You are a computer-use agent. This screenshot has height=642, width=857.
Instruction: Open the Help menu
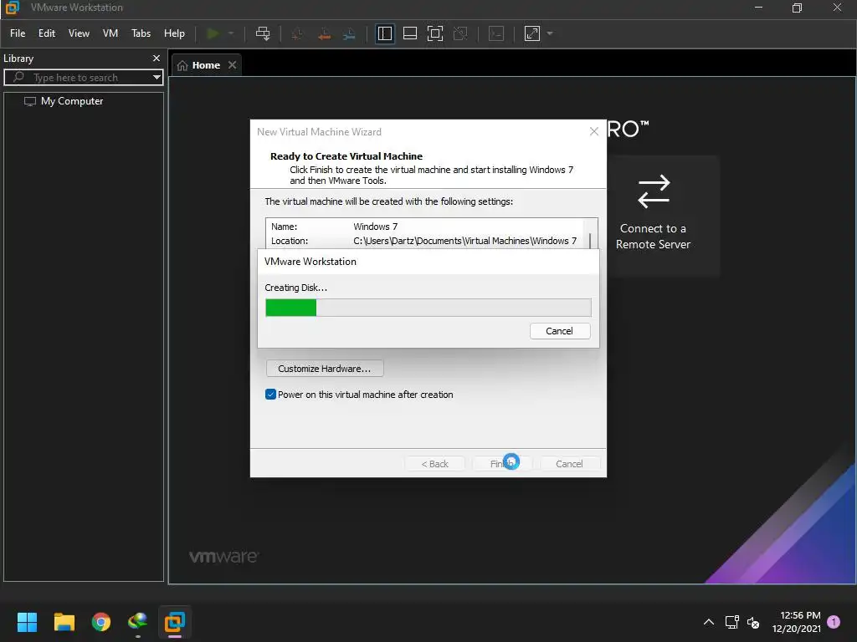[x=174, y=33]
